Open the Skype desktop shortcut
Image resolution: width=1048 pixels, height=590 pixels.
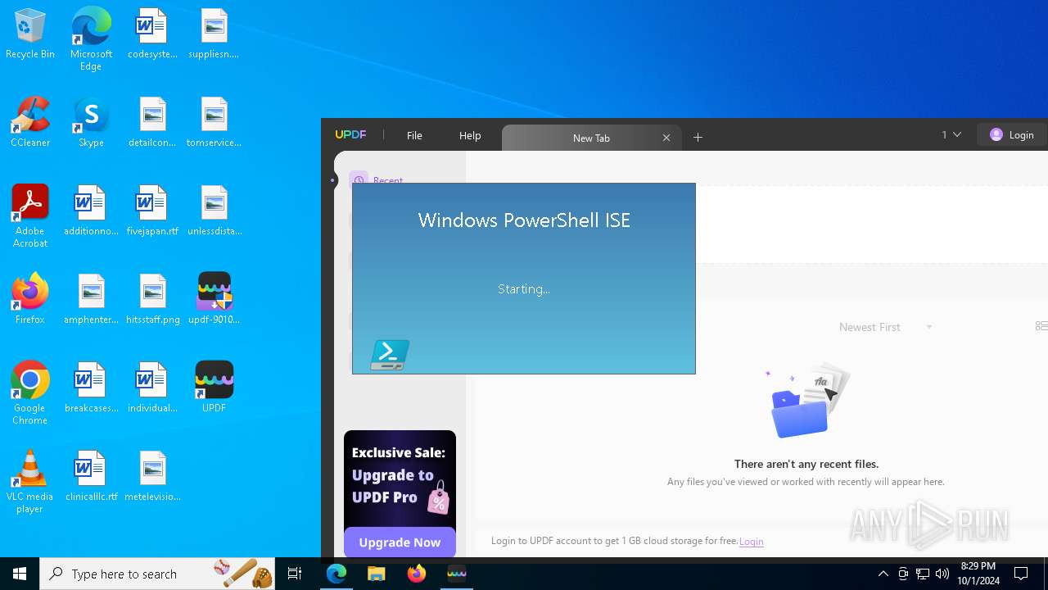coord(91,123)
